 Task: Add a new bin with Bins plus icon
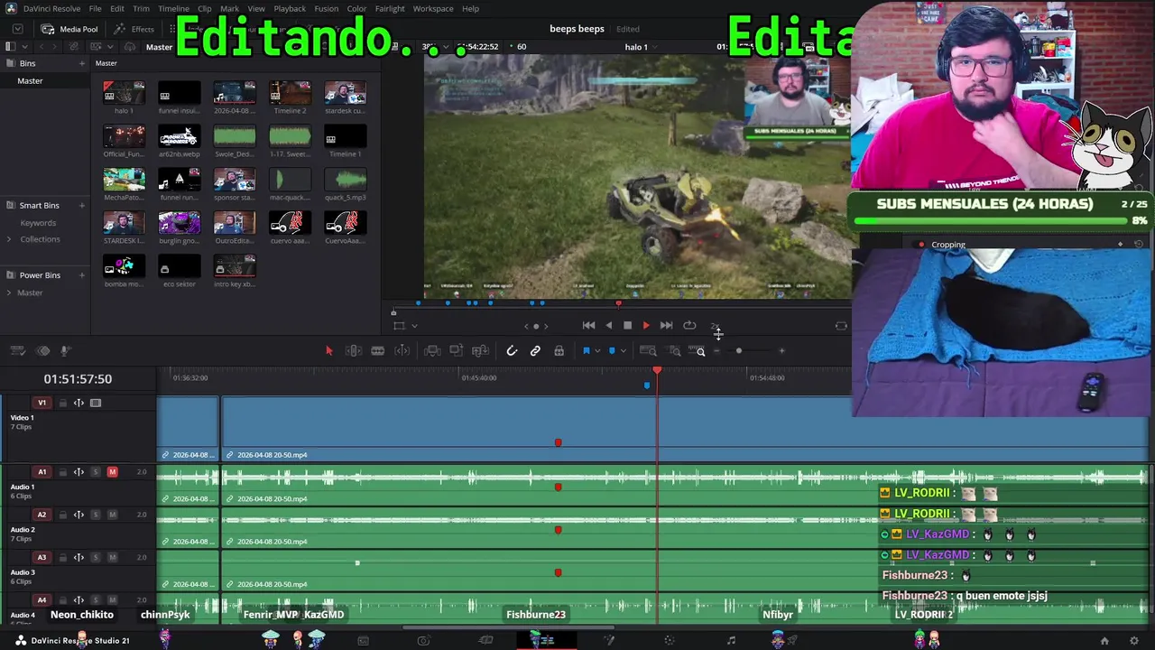[81, 63]
